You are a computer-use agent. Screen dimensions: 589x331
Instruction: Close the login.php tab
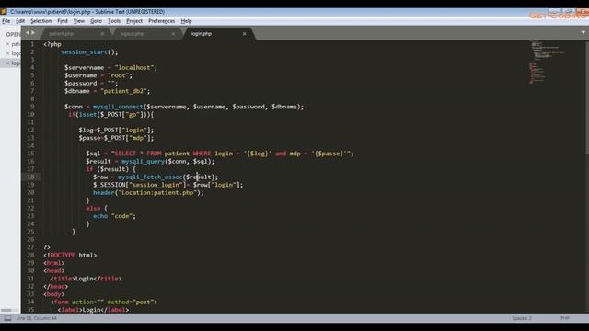point(245,34)
